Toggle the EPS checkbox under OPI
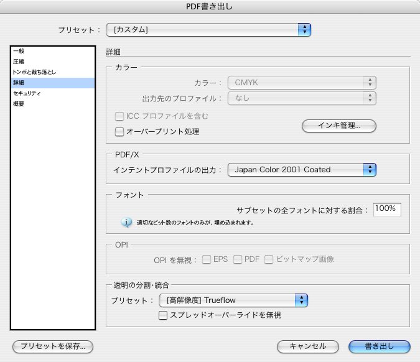Image resolution: width=420 pixels, height=362 pixels. 206,259
